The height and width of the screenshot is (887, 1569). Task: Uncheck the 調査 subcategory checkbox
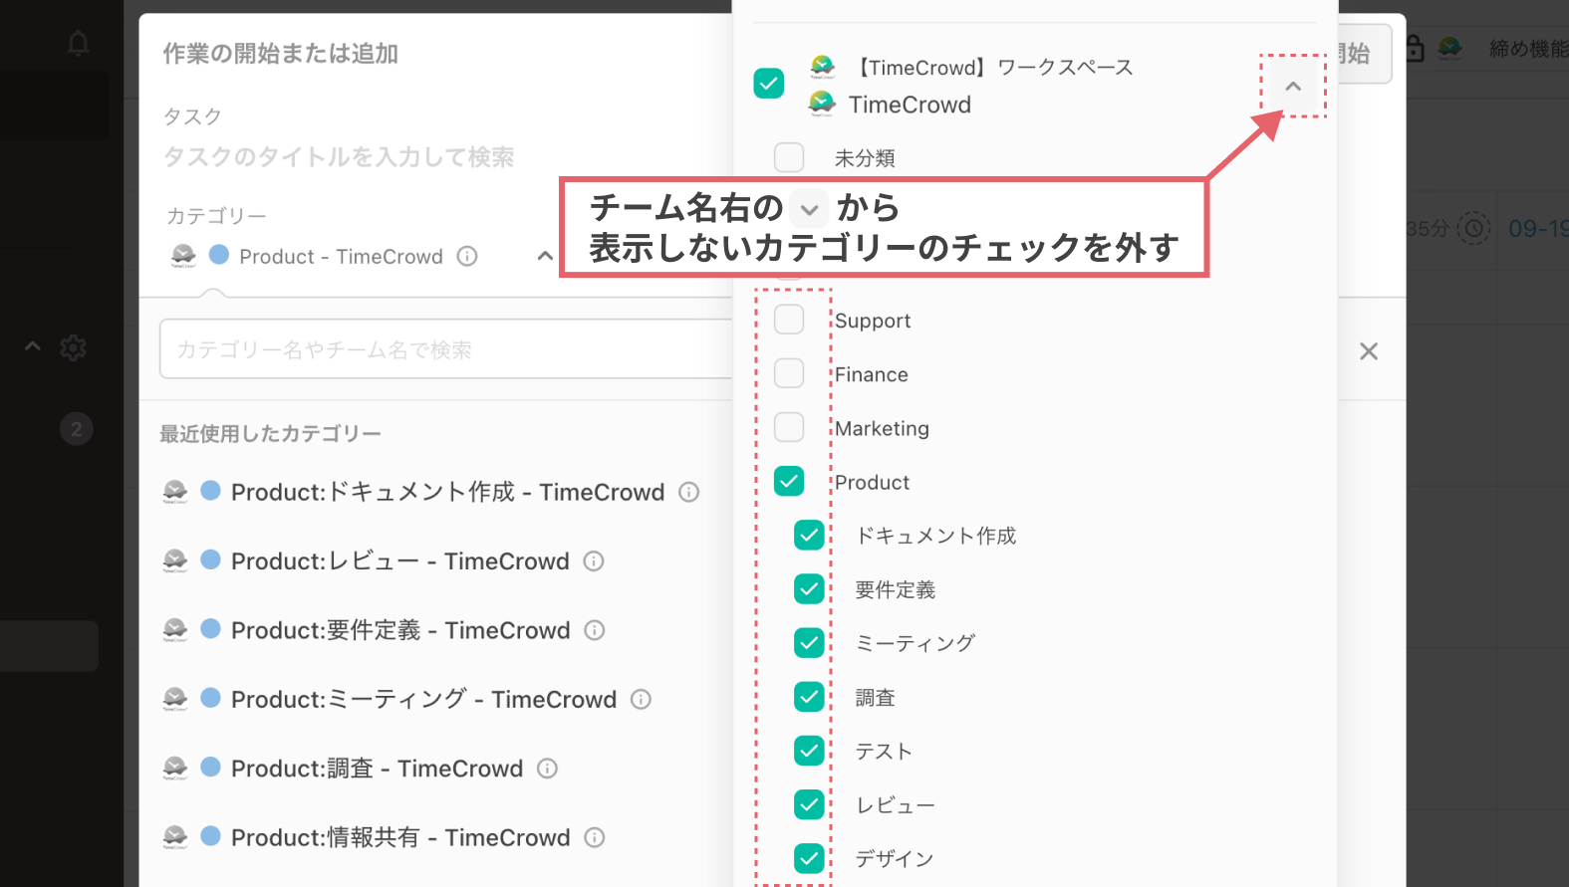(x=809, y=696)
